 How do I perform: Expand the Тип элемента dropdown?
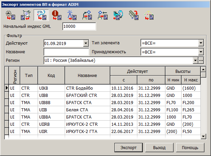201,43
